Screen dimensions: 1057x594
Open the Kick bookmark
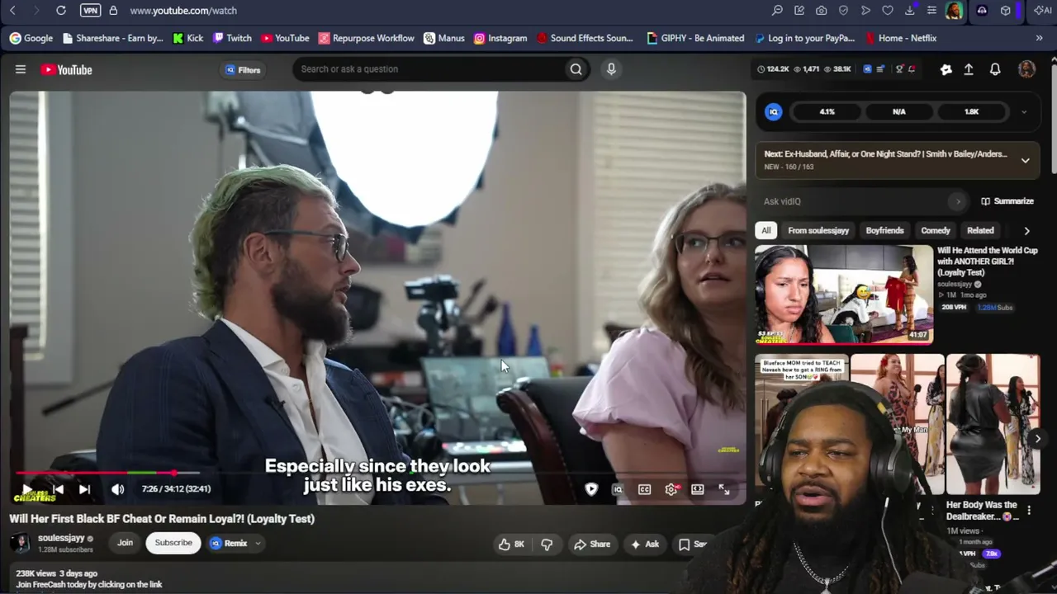[188, 38]
